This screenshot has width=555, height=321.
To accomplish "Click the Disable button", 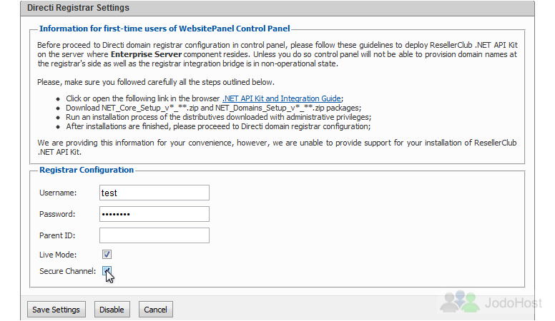I will point(112,310).
